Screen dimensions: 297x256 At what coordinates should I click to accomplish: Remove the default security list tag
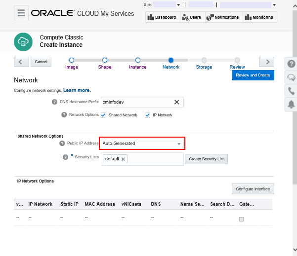pyautogui.click(x=123, y=159)
